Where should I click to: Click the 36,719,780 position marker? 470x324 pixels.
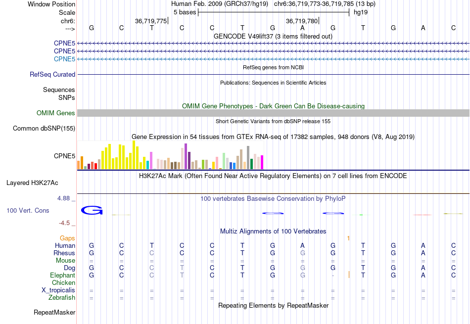pos(302,21)
